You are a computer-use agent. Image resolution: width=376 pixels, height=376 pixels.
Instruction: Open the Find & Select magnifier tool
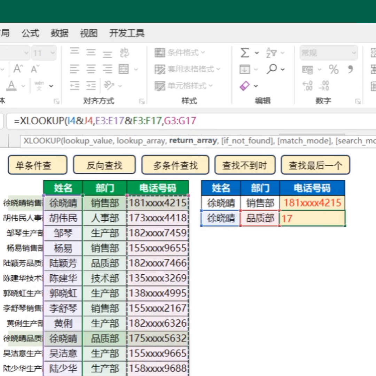tap(272, 69)
